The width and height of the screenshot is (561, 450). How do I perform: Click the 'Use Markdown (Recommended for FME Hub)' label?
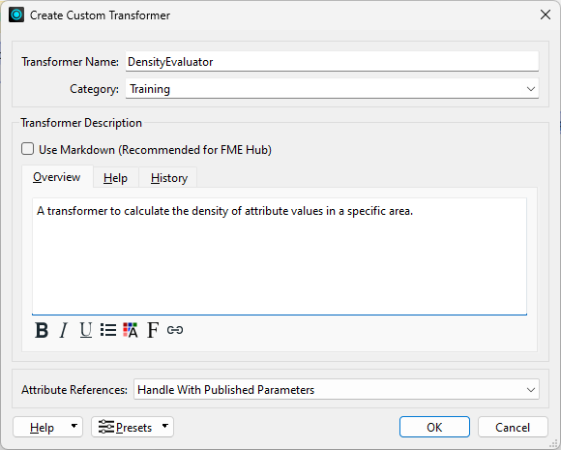click(x=155, y=149)
